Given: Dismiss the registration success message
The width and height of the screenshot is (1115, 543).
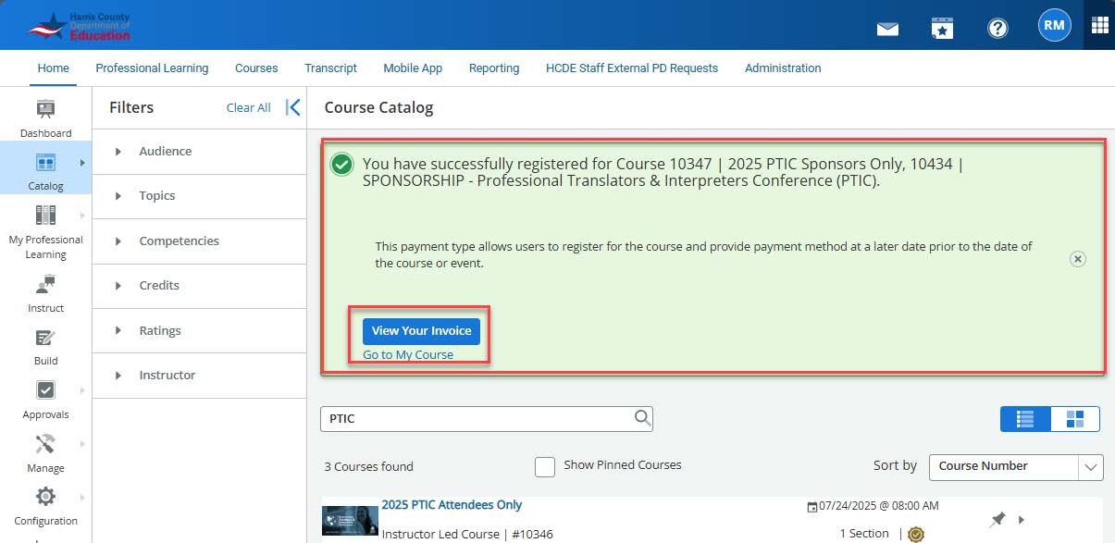Looking at the screenshot, I should [1077, 259].
